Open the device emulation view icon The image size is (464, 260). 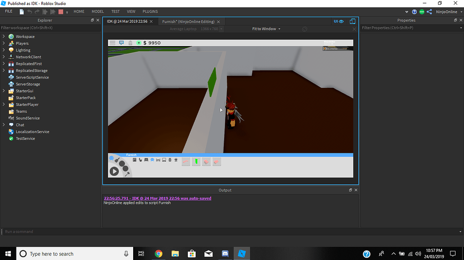pyautogui.click(x=352, y=21)
